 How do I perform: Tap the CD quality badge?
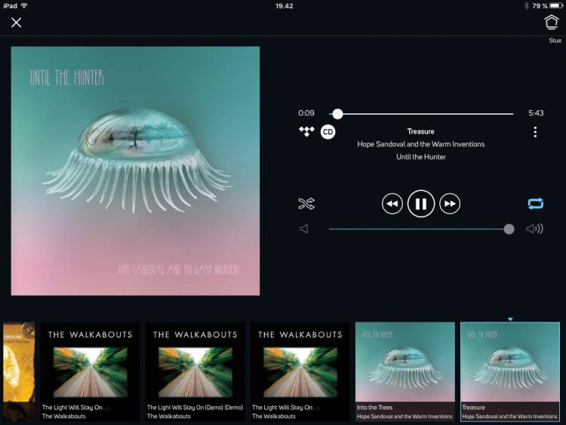328,132
